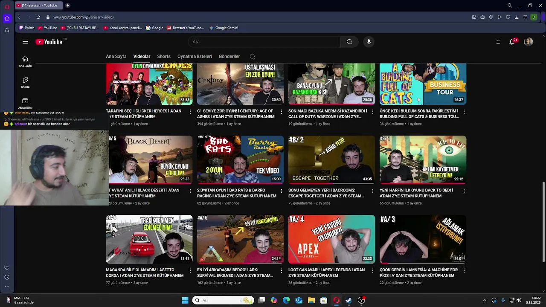Click the Windows taskbar search box
Viewport: 546px width, 307px height.
tap(223, 300)
